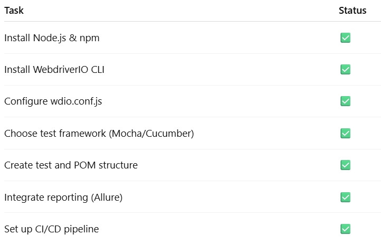Select the Configure wdio.conf.js green checkmark

pos(345,101)
